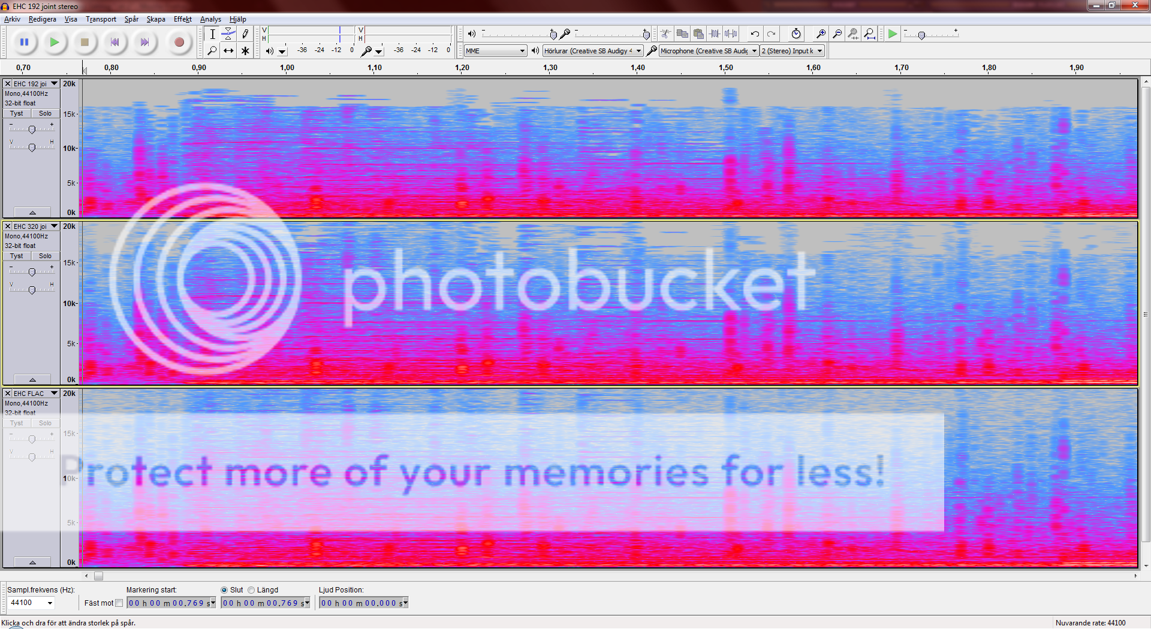
Task: Select the Zoom tool magnifier icon
Action: 212,51
